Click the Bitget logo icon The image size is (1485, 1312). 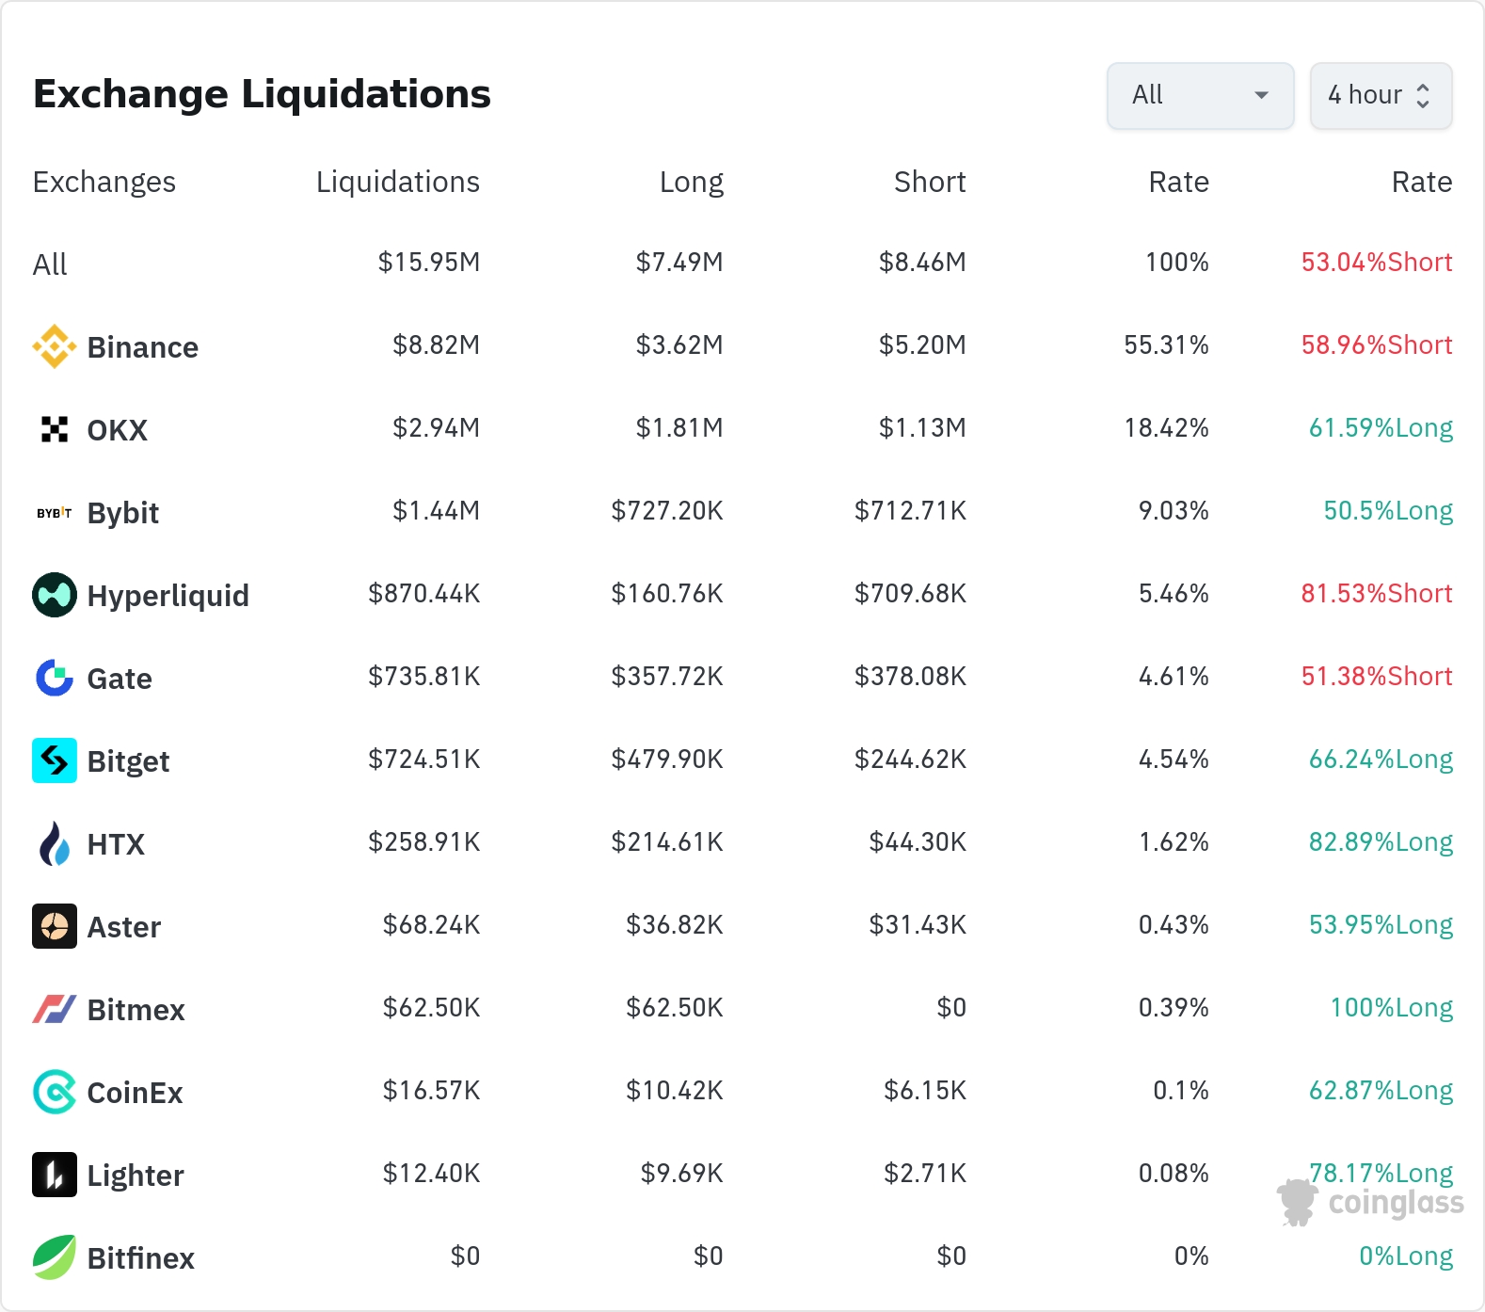coord(55,760)
